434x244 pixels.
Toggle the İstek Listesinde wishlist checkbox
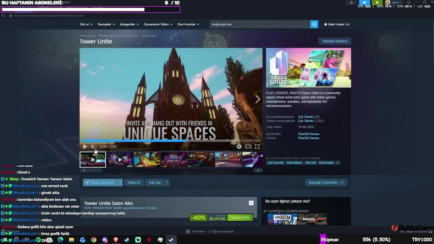(x=100, y=182)
